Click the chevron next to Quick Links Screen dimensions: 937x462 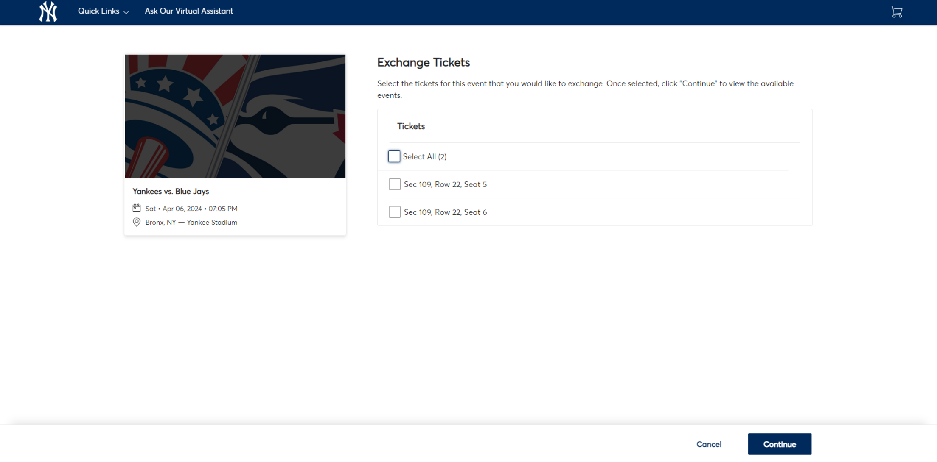point(126,13)
